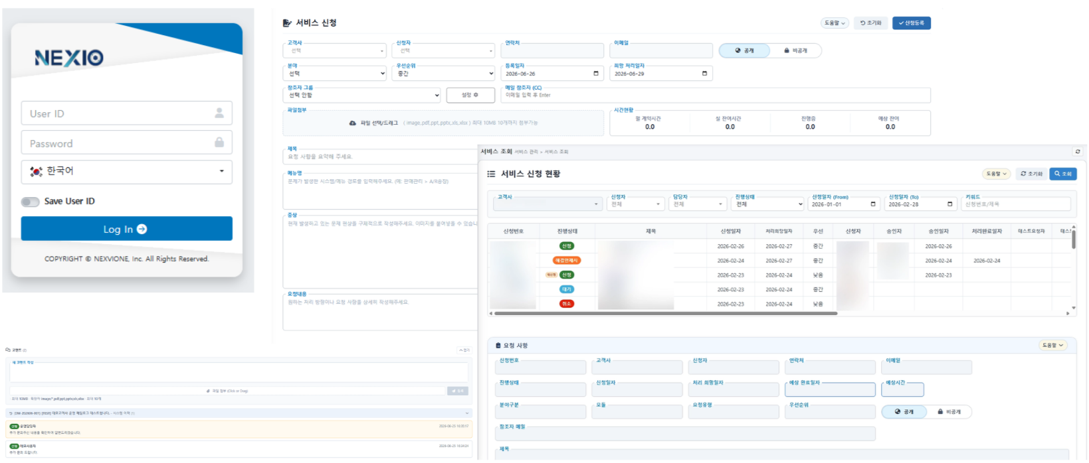1089x463 pixels.
Task: Click the blue 대기 status badge
Action: pos(567,289)
